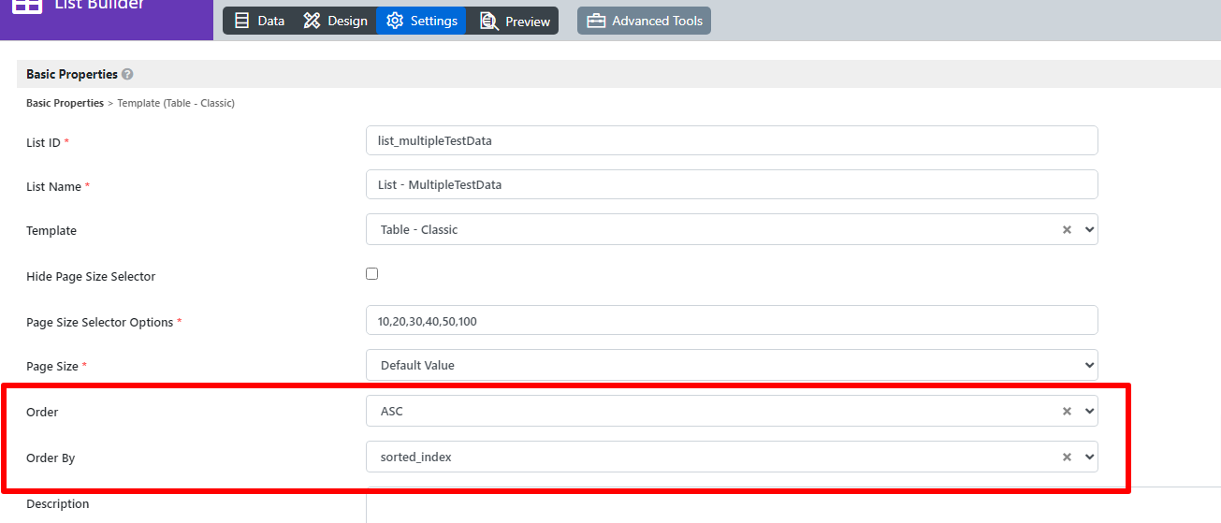Clear the Order By sorted_index value

(x=1067, y=457)
